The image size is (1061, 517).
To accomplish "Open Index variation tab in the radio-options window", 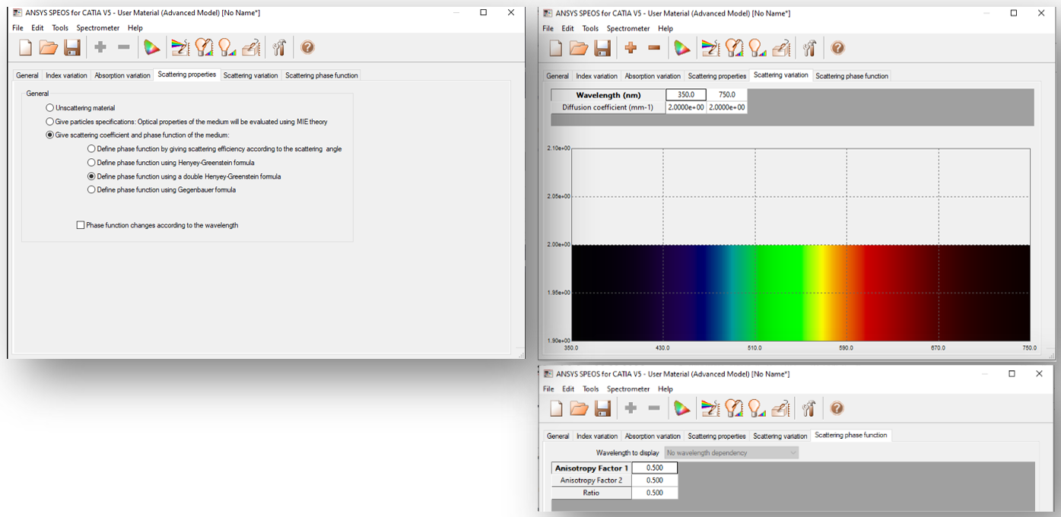I will pyautogui.click(x=66, y=75).
